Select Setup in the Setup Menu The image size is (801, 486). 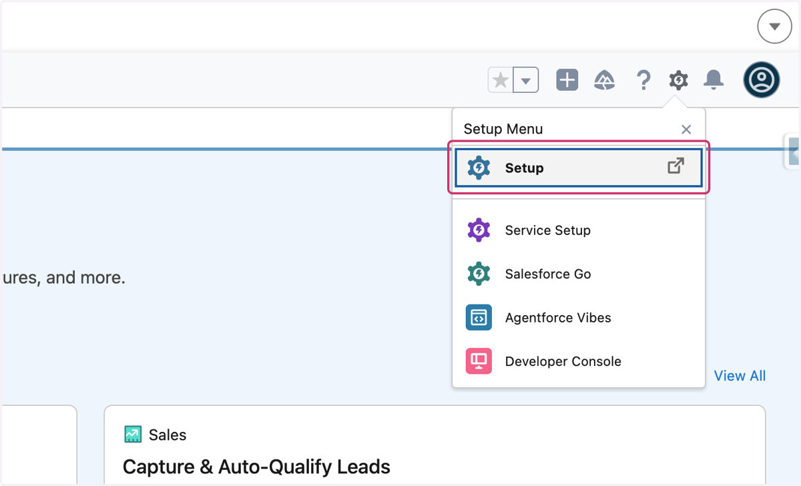pos(578,168)
